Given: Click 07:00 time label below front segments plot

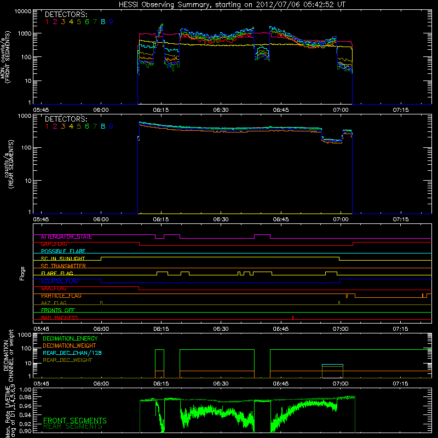Looking at the screenshot, I should click(341, 110).
